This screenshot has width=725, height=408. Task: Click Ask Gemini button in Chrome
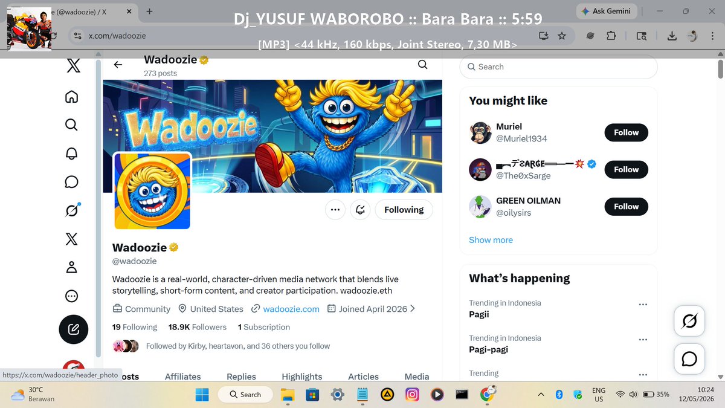606,11
